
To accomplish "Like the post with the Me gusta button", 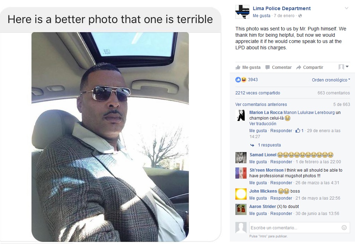I will pyautogui.click(x=248, y=67).
